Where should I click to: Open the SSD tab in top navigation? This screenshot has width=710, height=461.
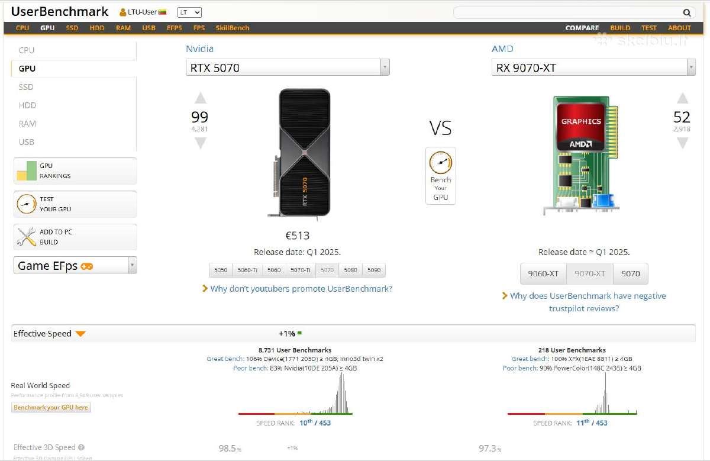72,28
